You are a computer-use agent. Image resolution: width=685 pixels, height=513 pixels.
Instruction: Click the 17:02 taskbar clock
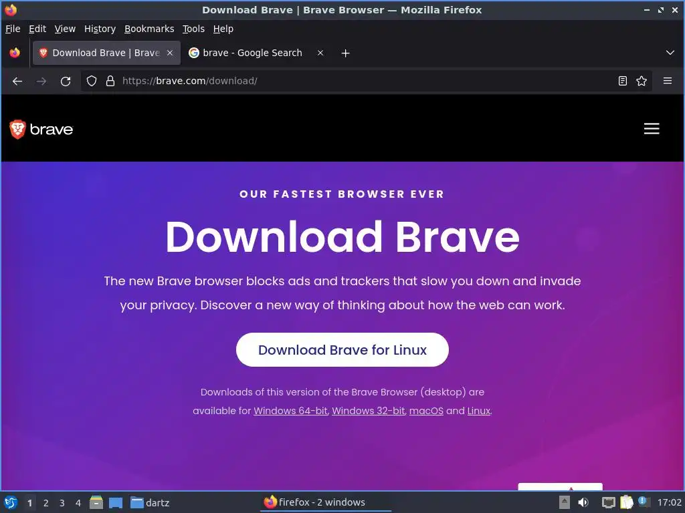pos(669,502)
